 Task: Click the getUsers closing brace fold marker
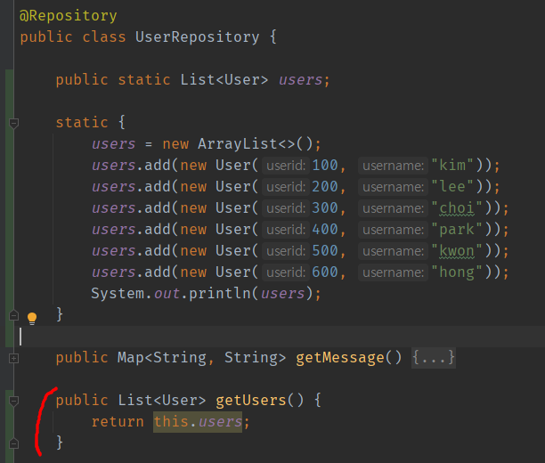pyautogui.click(x=13, y=443)
